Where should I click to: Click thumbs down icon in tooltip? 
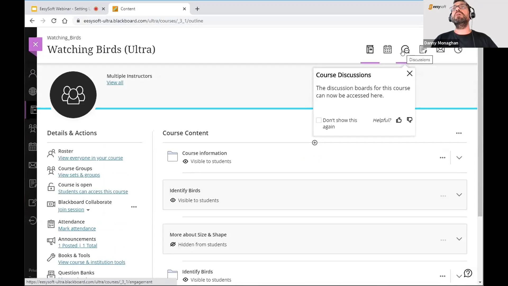pos(410,120)
